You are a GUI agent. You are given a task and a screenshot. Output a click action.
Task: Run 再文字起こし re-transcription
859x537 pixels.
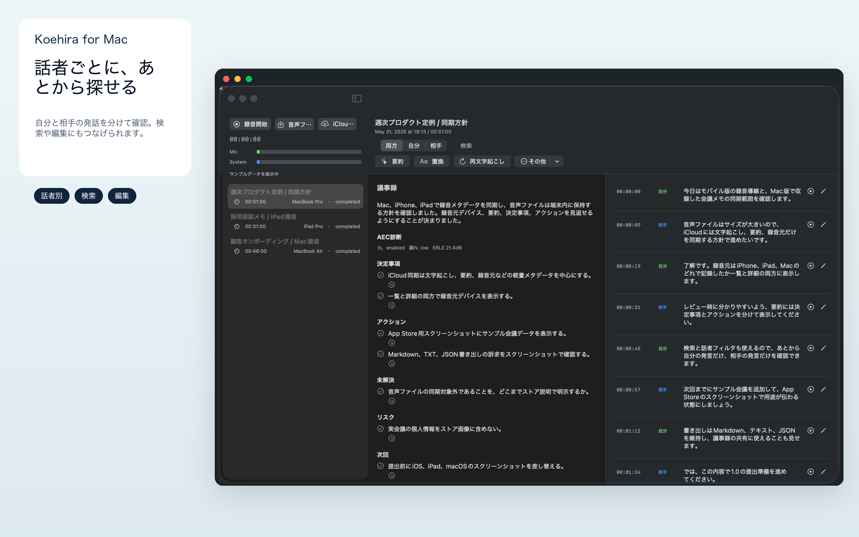[482, 161]
